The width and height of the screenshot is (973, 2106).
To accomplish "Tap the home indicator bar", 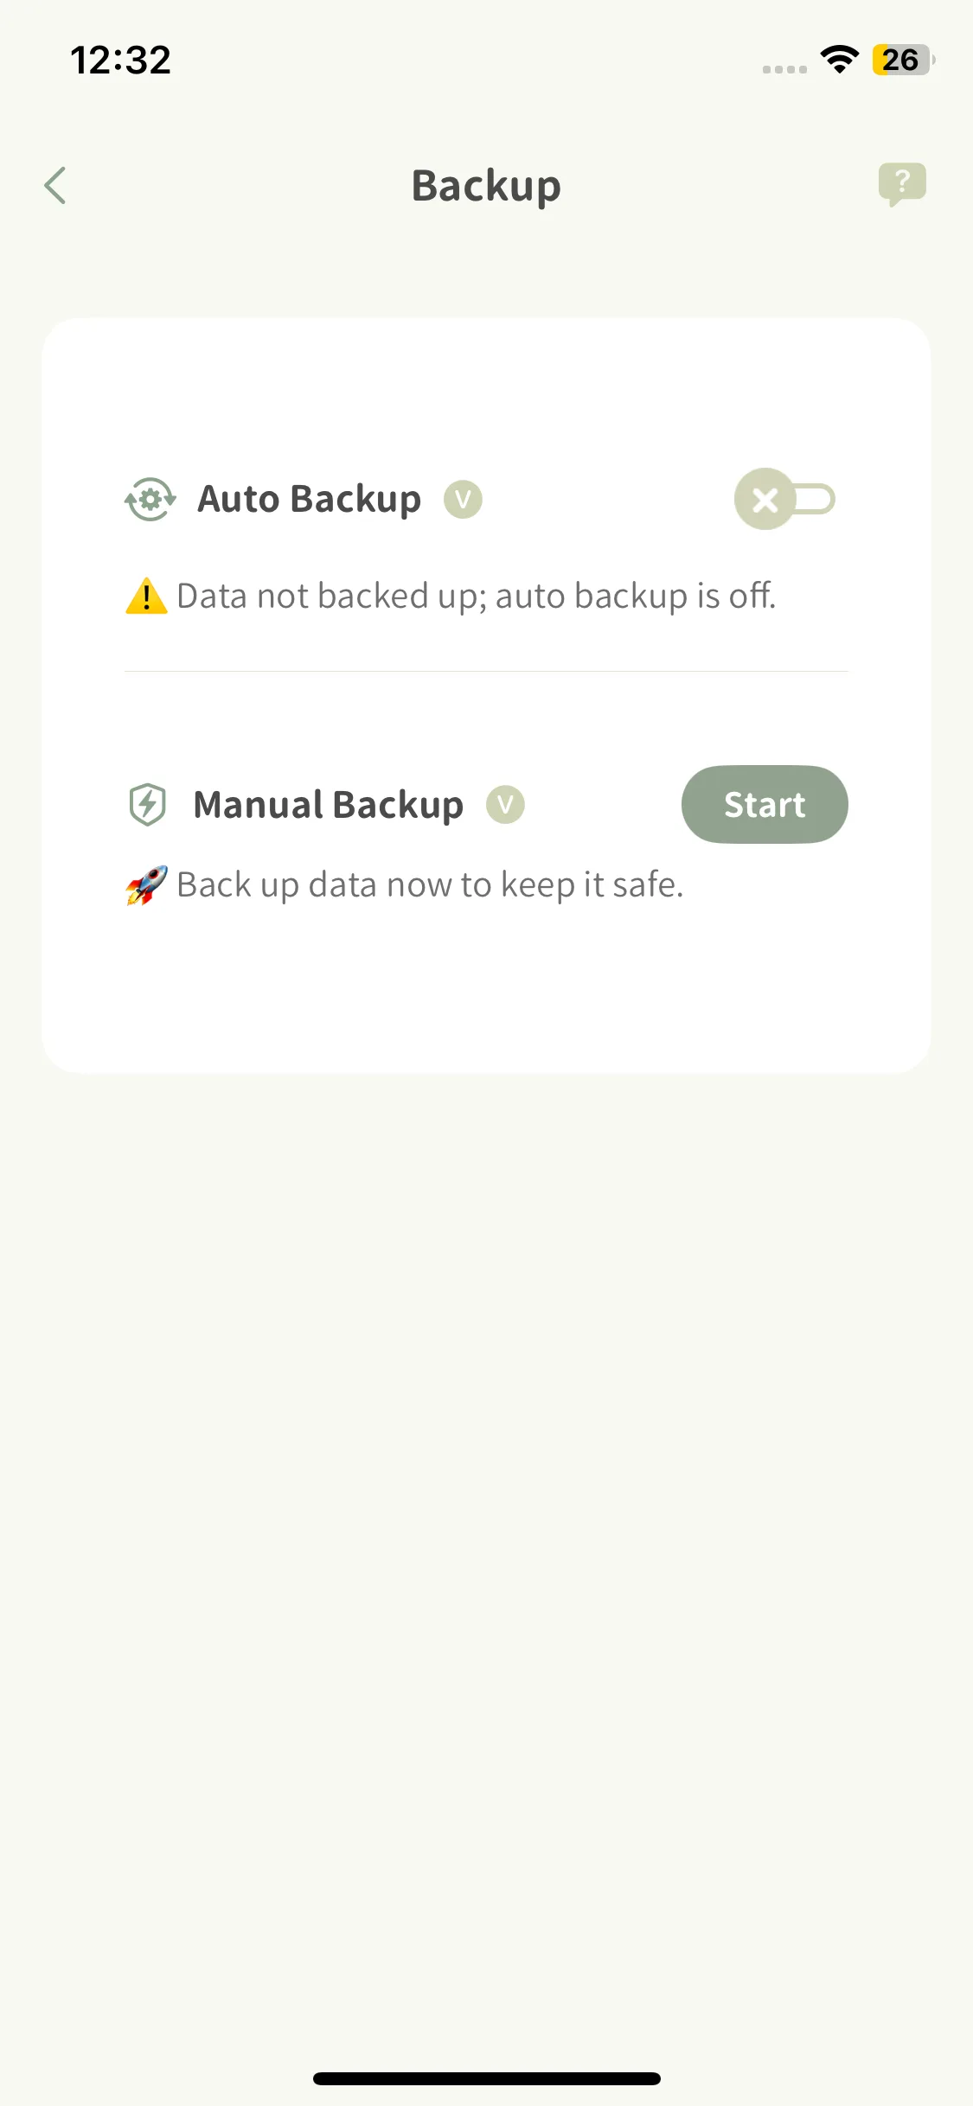I will (486, 2078).
